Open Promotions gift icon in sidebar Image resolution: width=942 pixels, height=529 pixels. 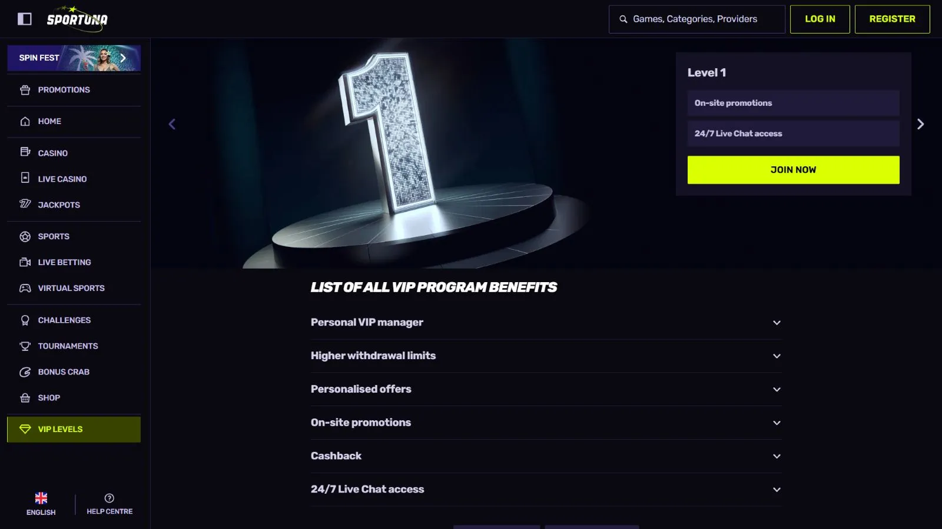click(25, 90)
